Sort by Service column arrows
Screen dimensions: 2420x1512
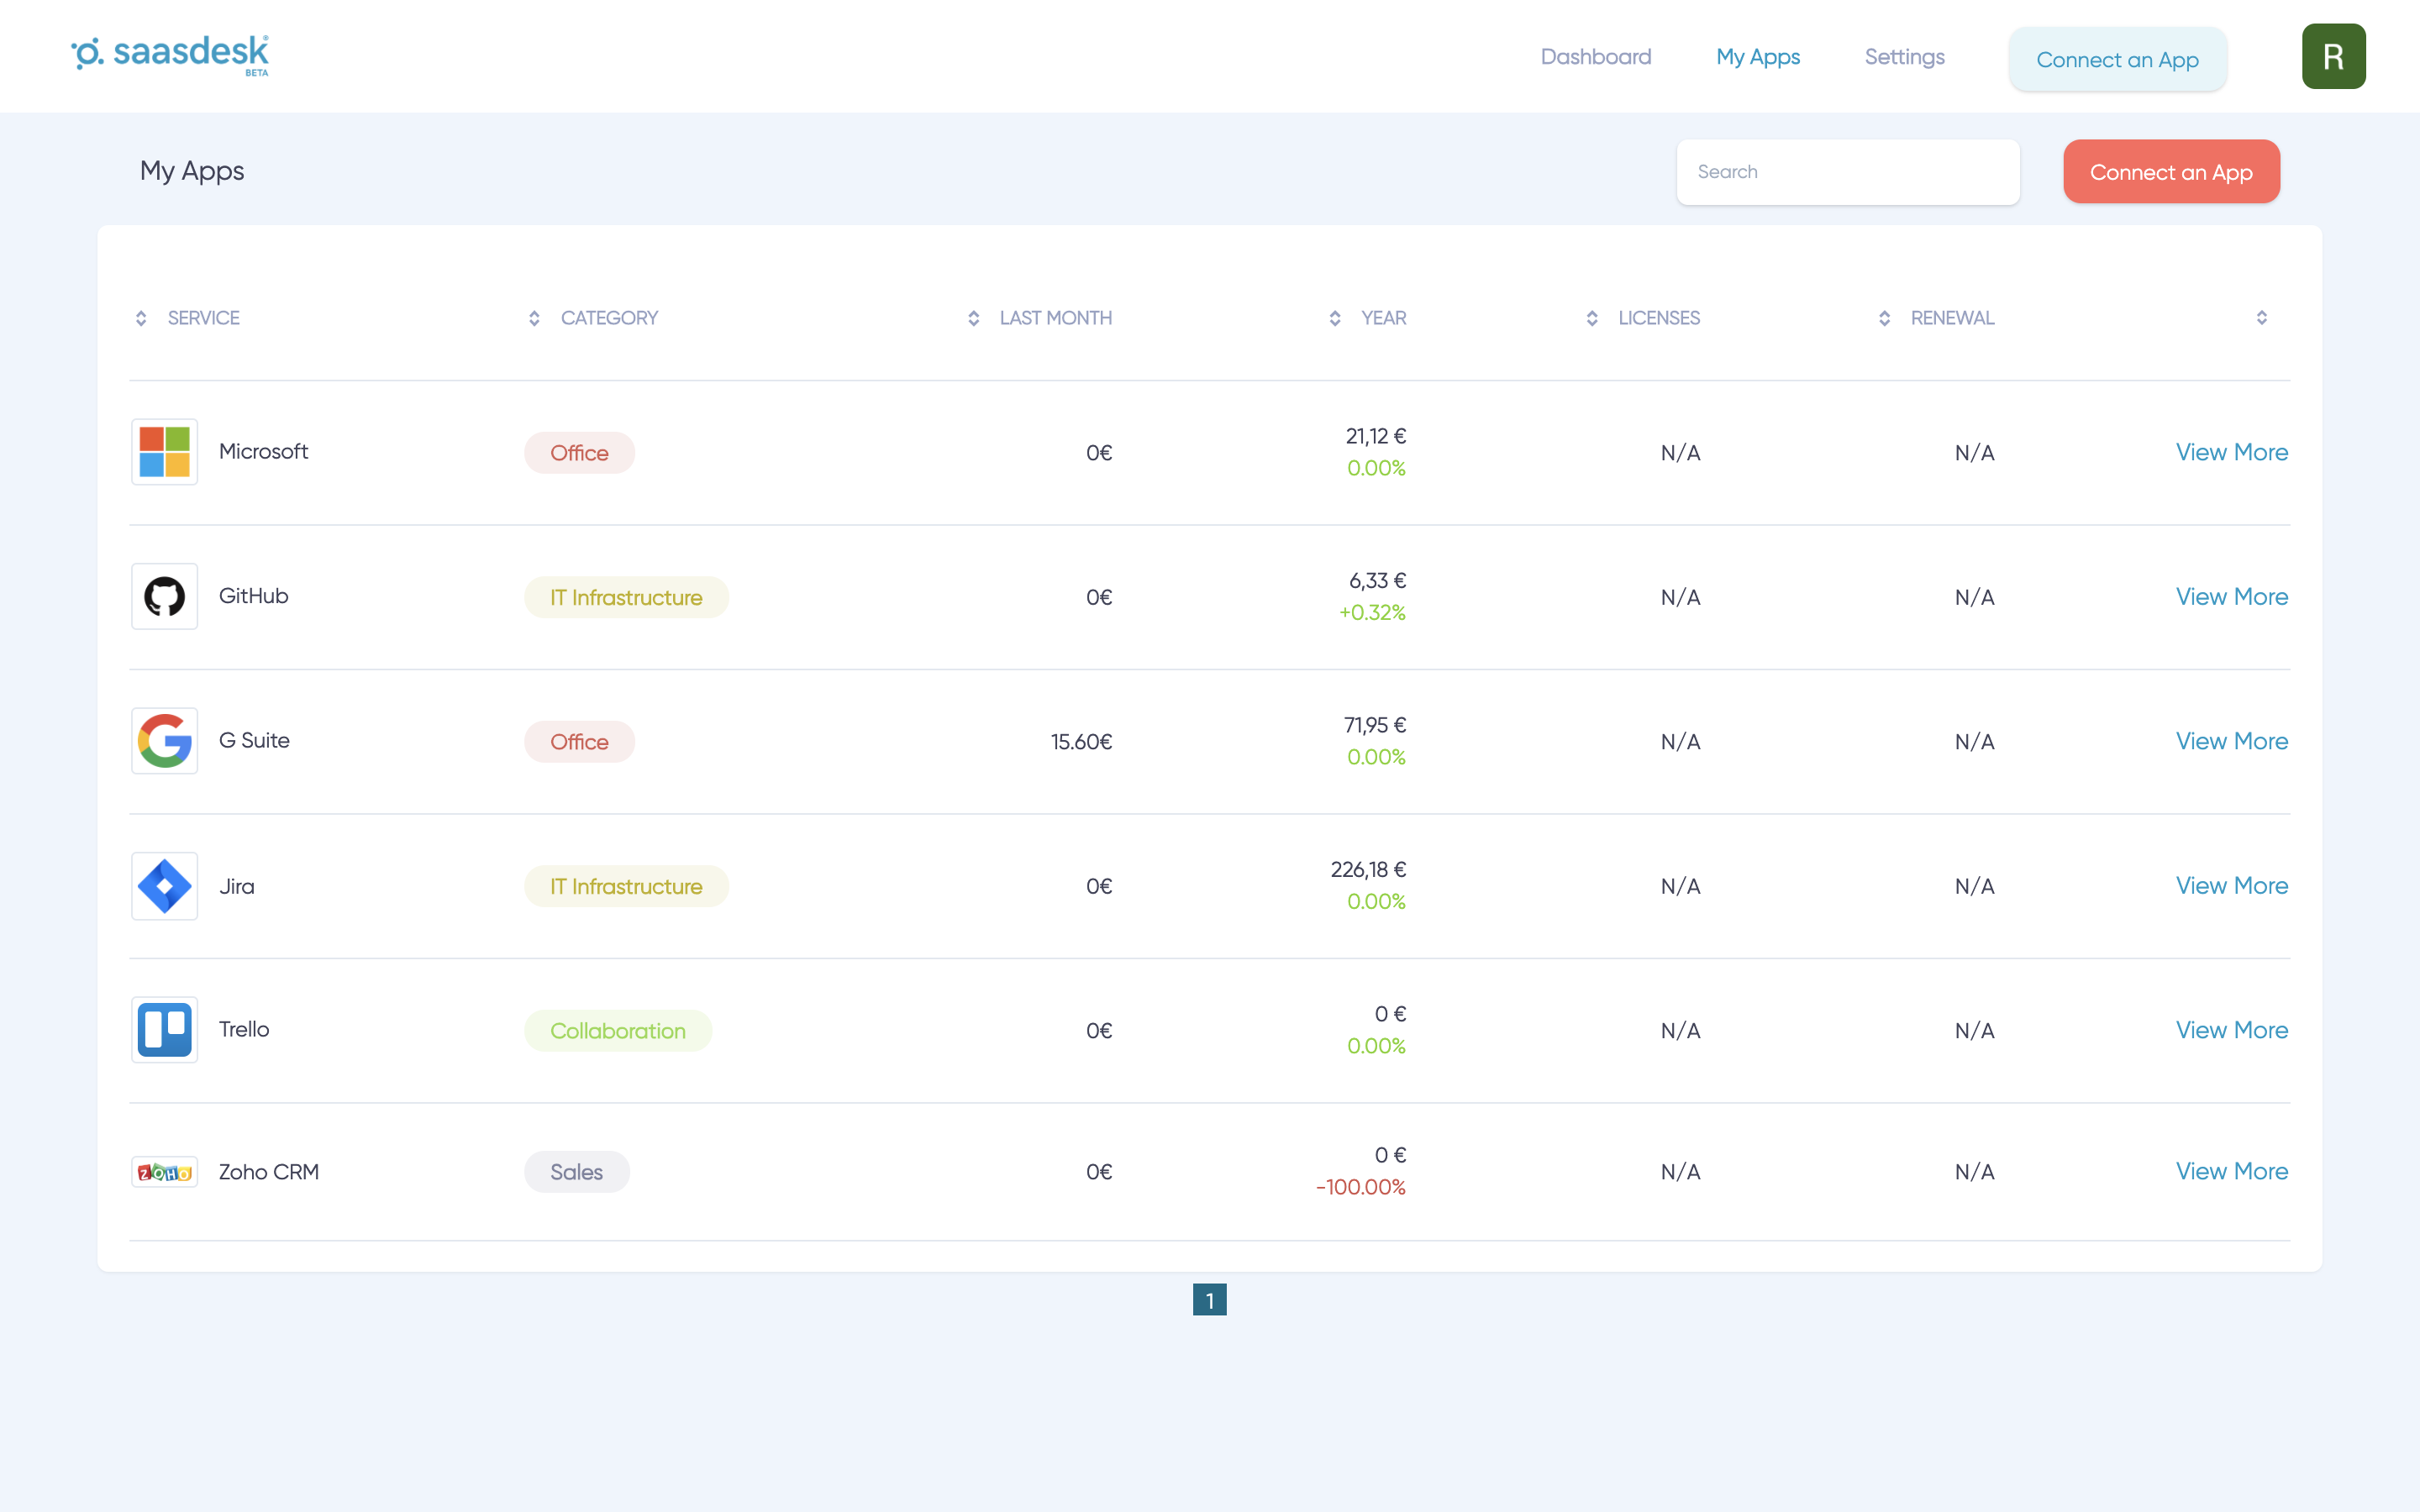pyautogui.click(x=141, y=318)
